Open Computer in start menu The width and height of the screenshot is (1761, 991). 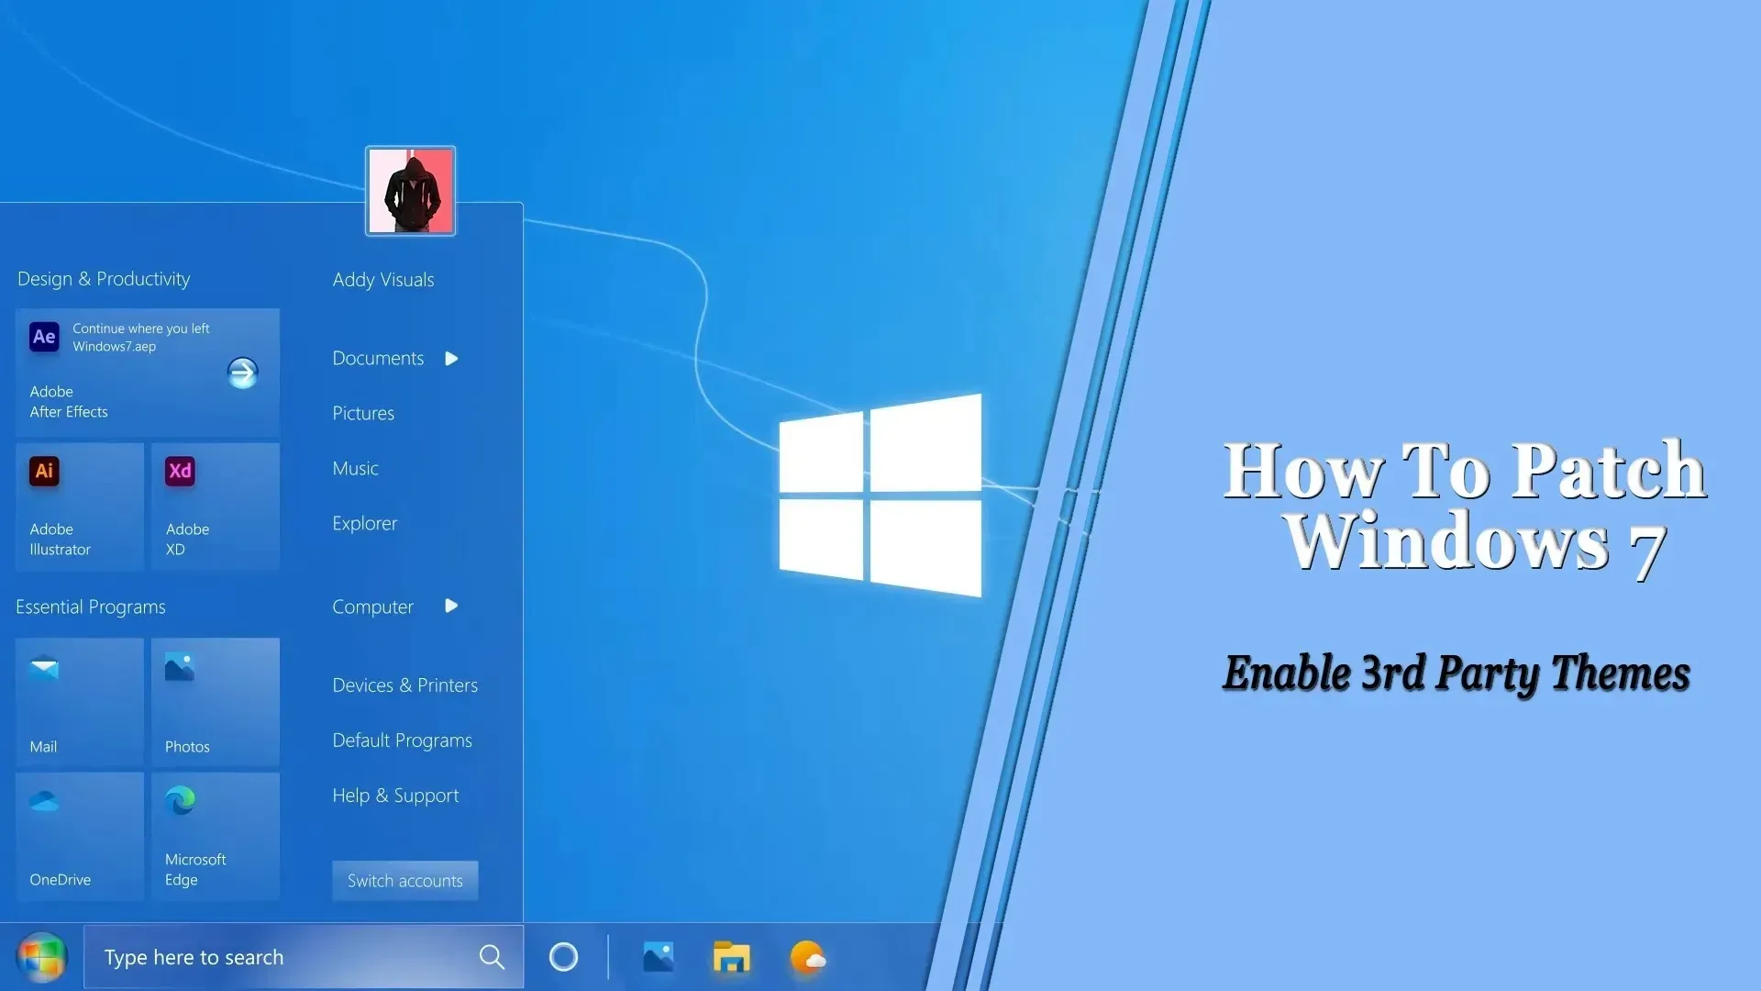pos(372,607)
